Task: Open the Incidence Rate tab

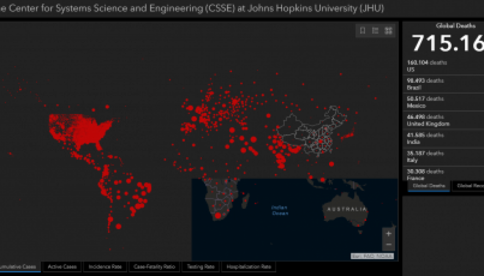Action: 106,267
